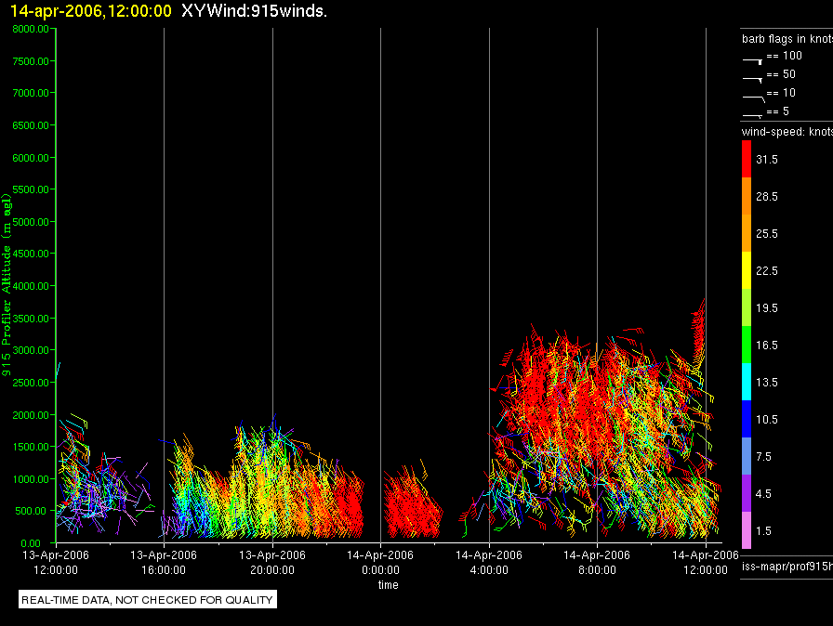Select the green 16.5 knots swatch
833x626 pixels.
(x=747, y=345)
